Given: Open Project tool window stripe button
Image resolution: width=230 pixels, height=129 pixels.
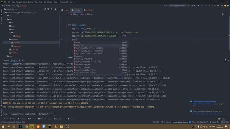Looking at the screenshot, I should (1, 12).
